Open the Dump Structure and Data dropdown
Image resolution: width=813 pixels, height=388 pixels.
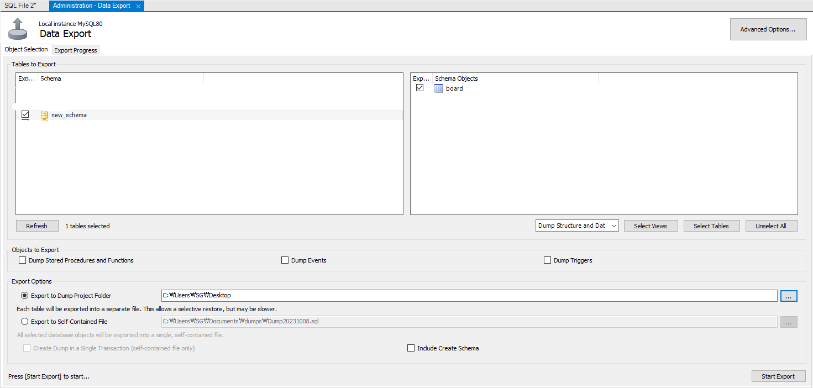pos(577,226)
